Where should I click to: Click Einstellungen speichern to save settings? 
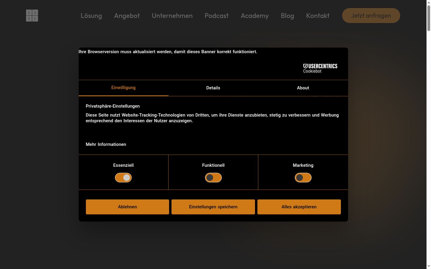click(x=213, y=207)
